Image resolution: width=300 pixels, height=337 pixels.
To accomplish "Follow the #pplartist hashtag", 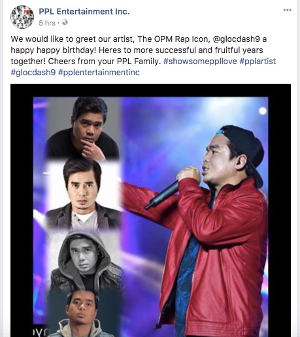I will (x=258, y=62).
